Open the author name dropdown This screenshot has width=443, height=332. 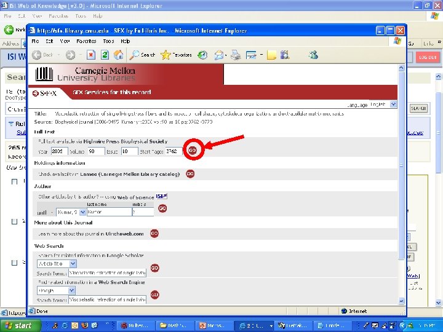(82, 211)
